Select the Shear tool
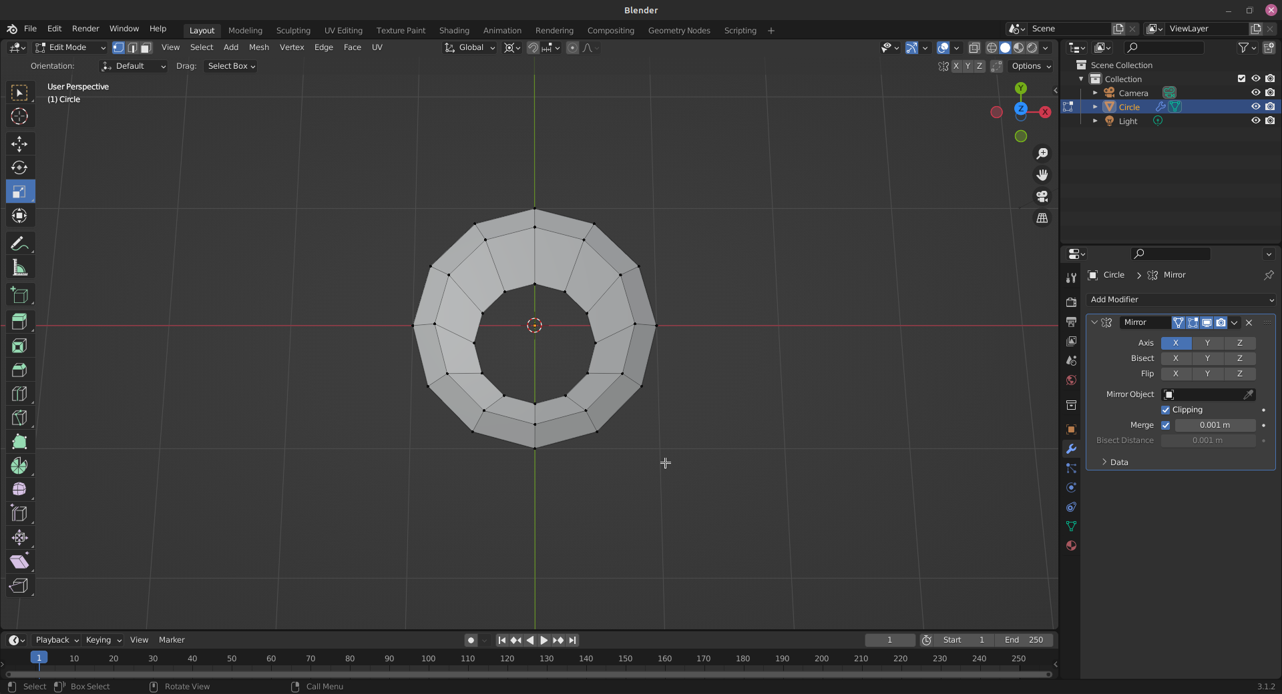The height and width of the screenshot is (694, 1282). click(x=19, y=562)
